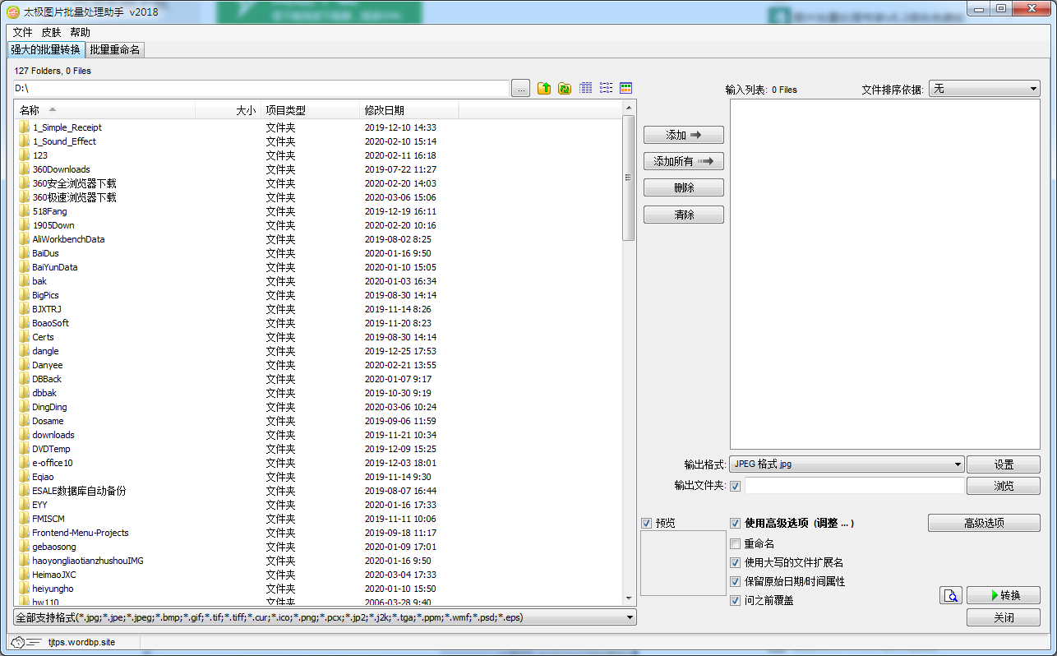Click the preview thumbnail box under 预览
Viewport: 1057px width, 656px height.
[683, 563]
